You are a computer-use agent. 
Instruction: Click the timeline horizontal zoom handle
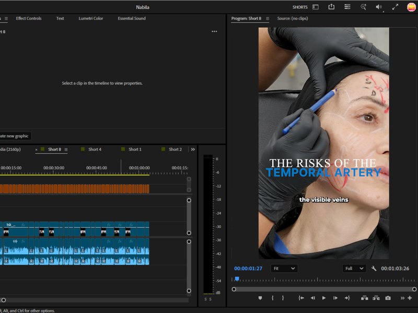(4, 300)
